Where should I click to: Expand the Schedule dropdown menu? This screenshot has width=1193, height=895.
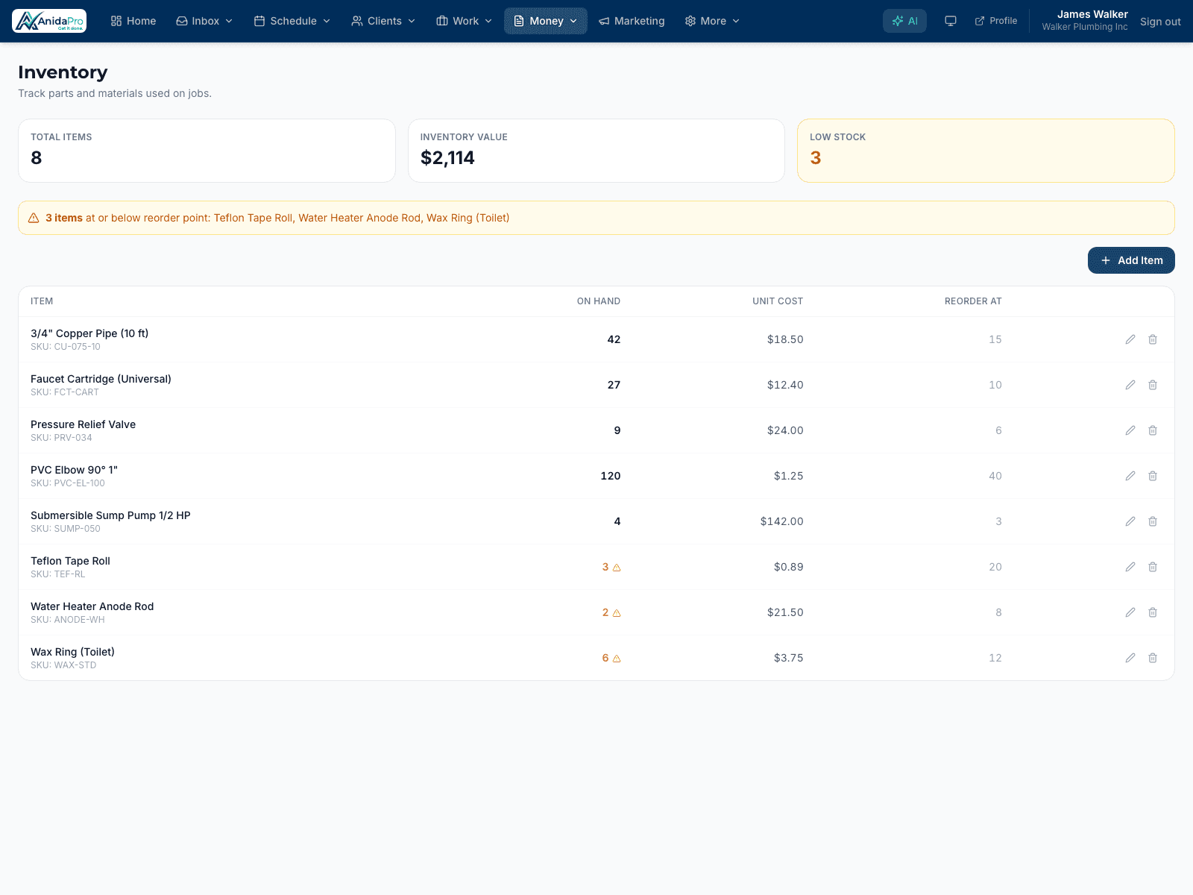292,21
